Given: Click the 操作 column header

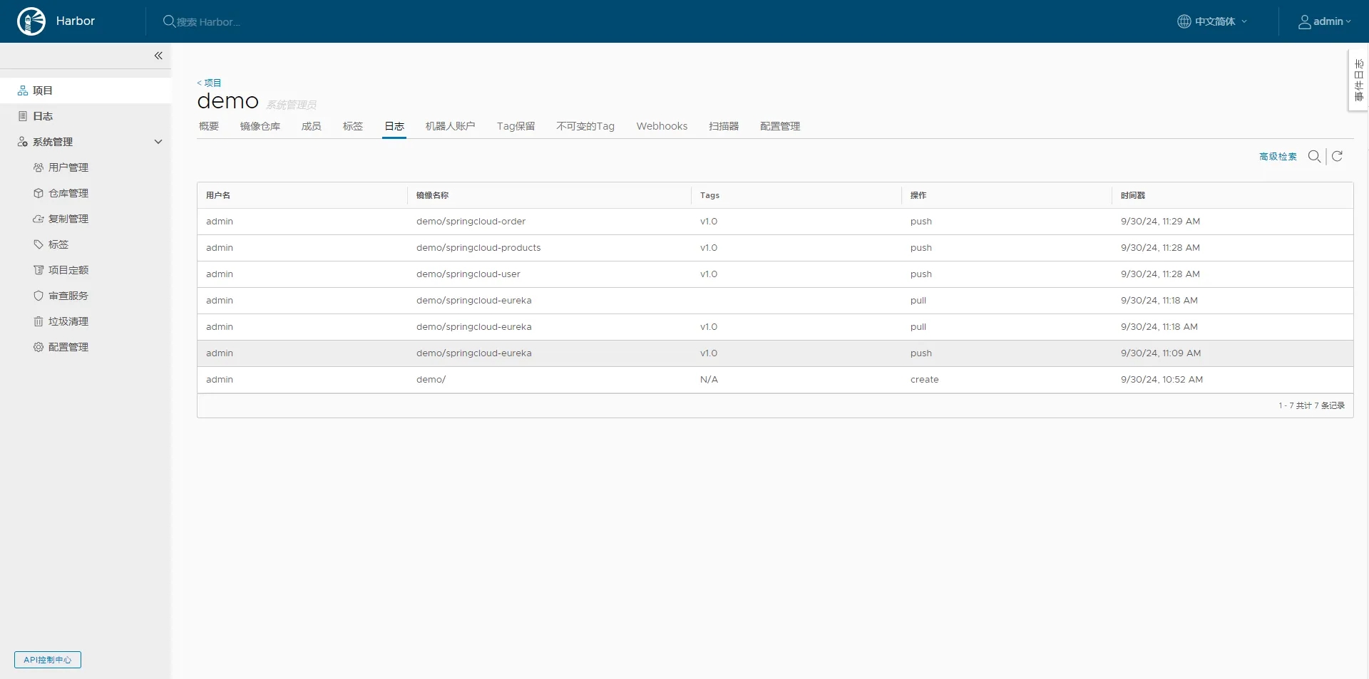Looking at the screenshot, I should [918, 195].
